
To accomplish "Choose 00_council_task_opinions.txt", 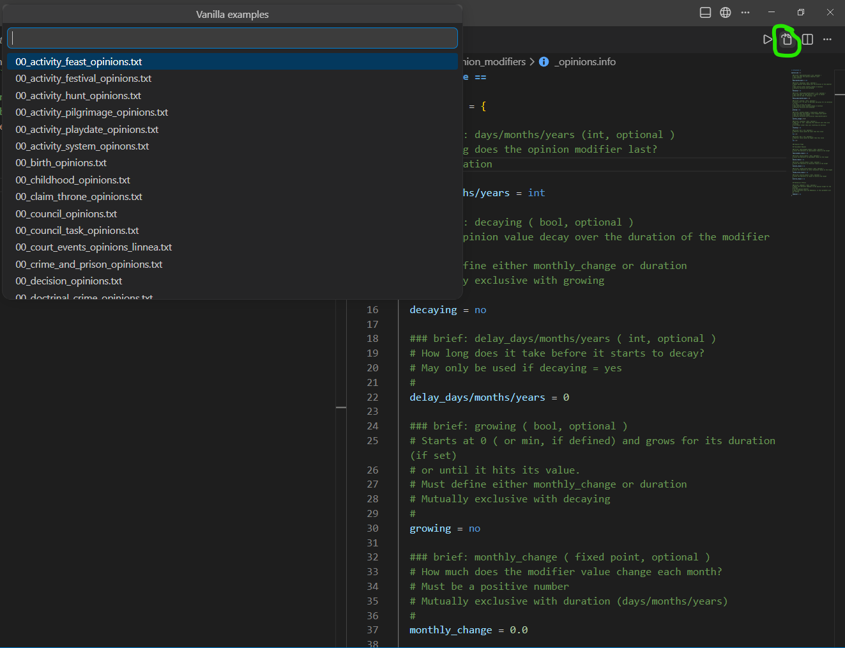I will (x=232, y=231).
